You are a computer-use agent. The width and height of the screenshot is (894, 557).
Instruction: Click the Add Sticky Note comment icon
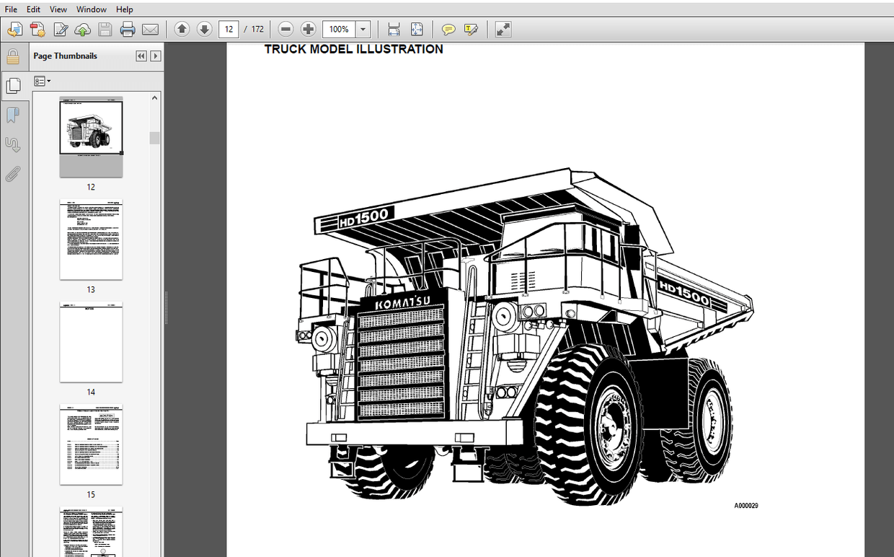pos(448,30)
